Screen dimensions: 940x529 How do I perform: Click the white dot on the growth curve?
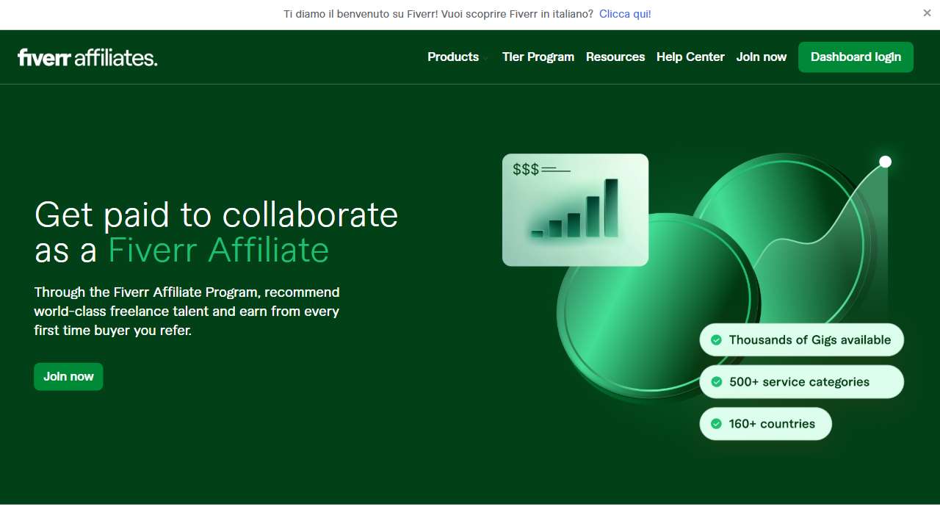click(x=885, y=162)
